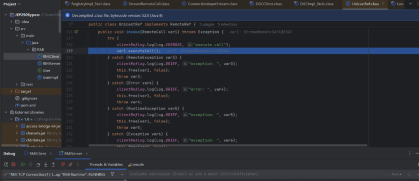Switch to RegistryImpl_Skel.class tab
This screenshot has width=419, height=181.
point(88,4)
